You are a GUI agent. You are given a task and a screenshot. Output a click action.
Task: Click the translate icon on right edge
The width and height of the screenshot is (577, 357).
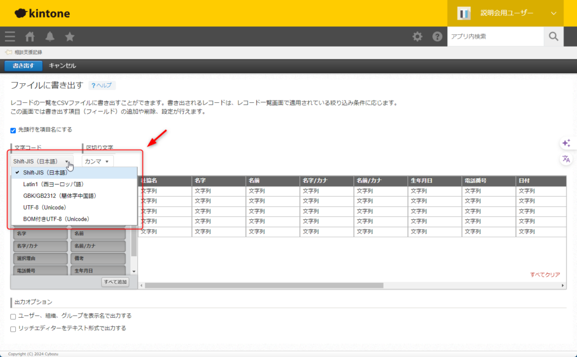tap(566, 159)
